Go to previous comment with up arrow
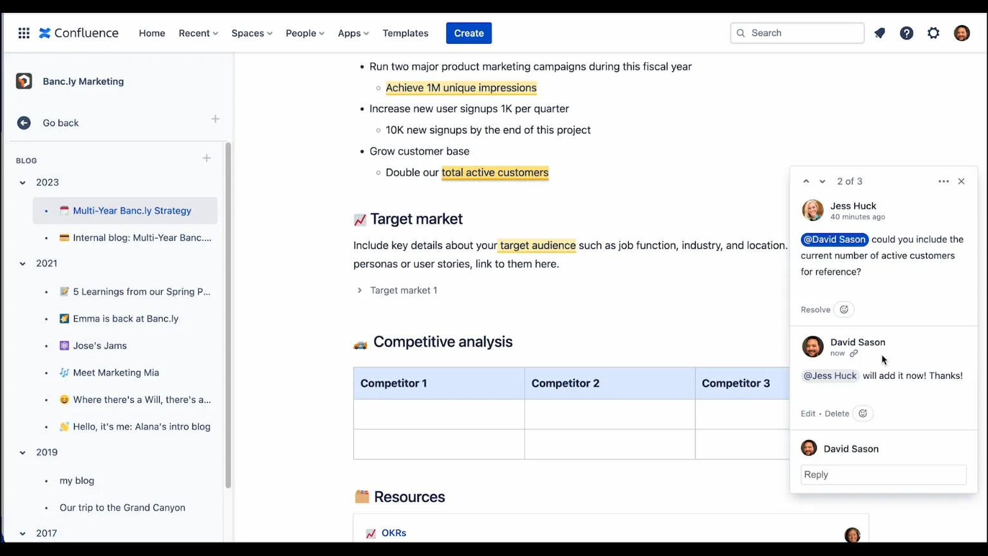This screenshot has width=988, height=556. point(806,182)
